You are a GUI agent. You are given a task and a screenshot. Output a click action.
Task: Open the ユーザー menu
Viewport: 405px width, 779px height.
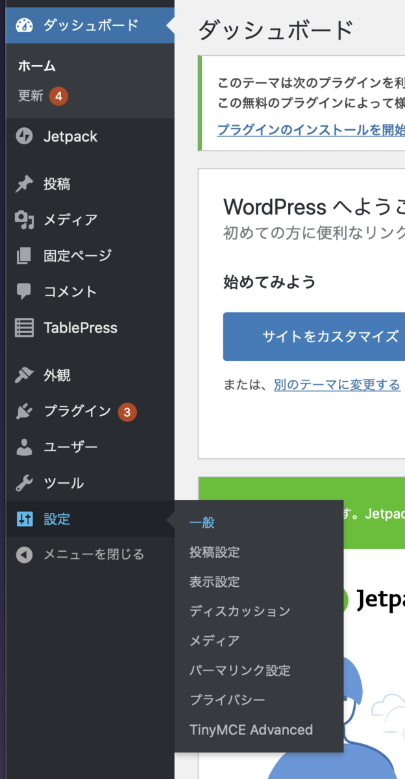[x=90, y=447]
